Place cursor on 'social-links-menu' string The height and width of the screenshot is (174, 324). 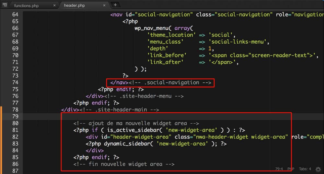click(x=237, y=42)
